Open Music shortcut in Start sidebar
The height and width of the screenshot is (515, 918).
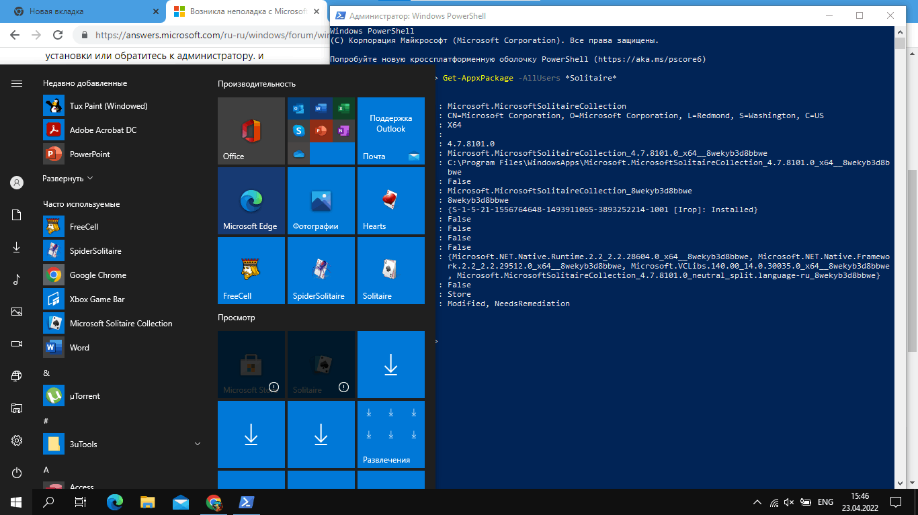click(x=17, y=279)
